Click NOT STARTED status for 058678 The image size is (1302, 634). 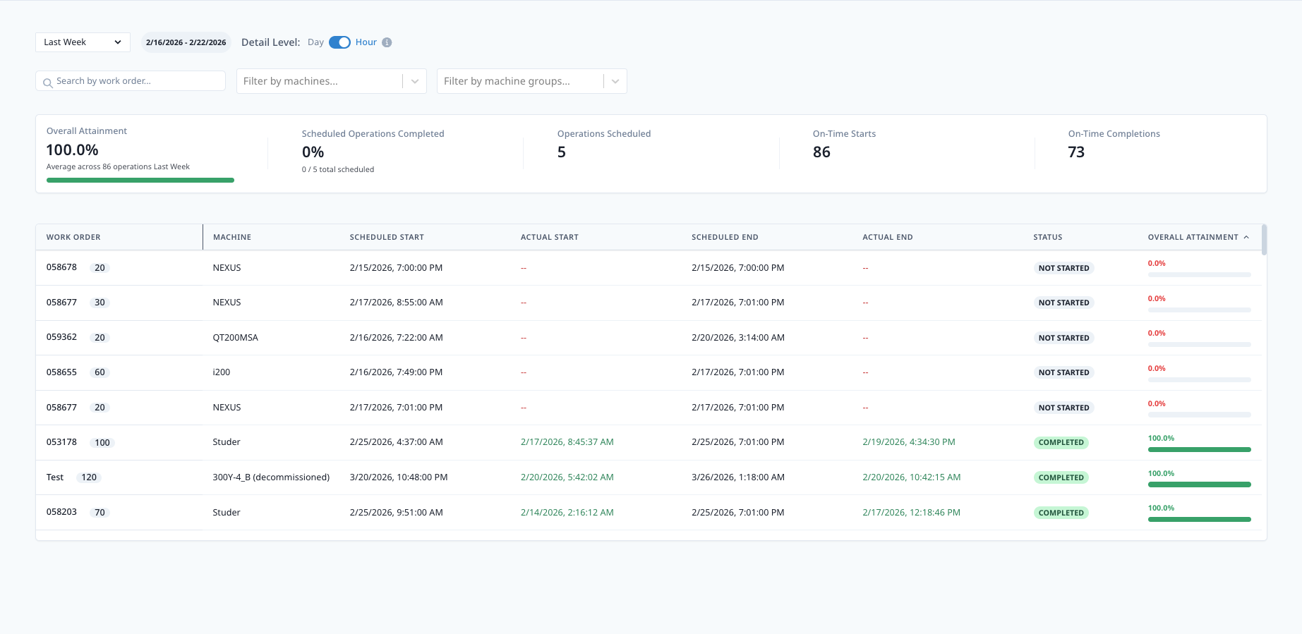click(x=1063, y=268)
